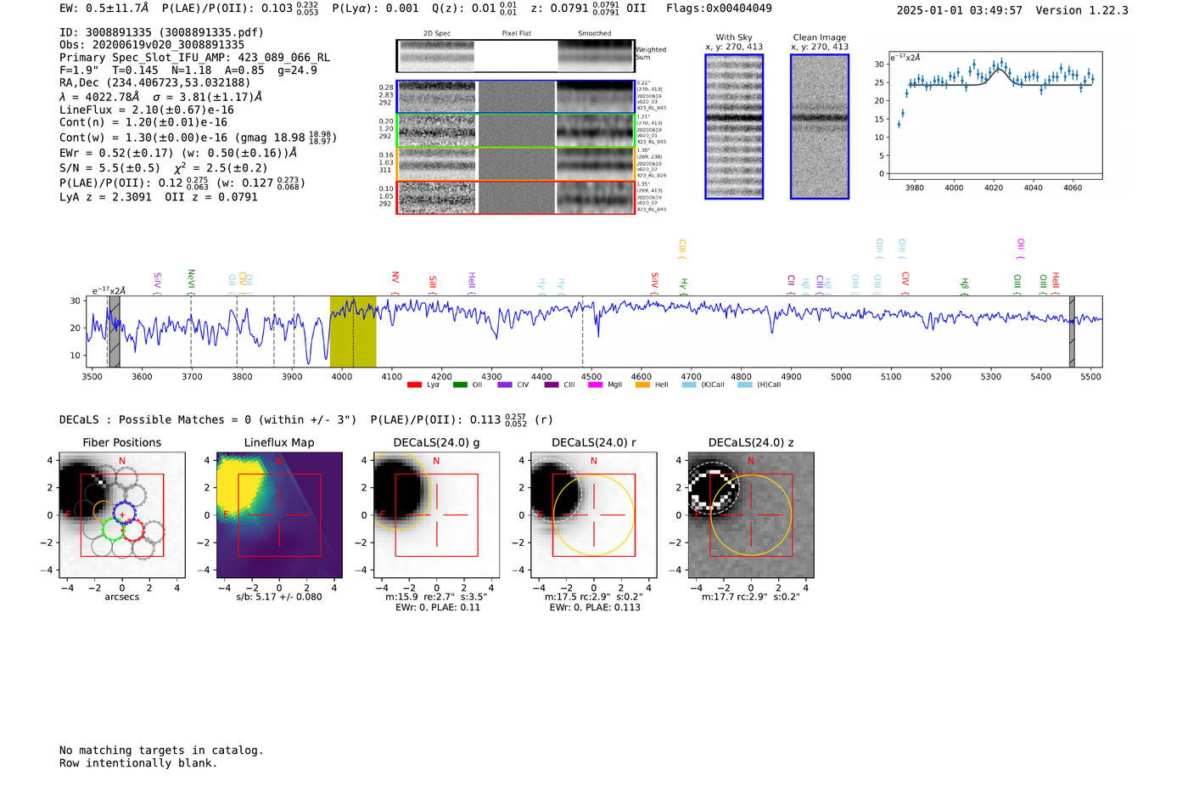Select the magenta MgII legend swatch
The height and width of the screenshot is (809, 1188).
595,385
